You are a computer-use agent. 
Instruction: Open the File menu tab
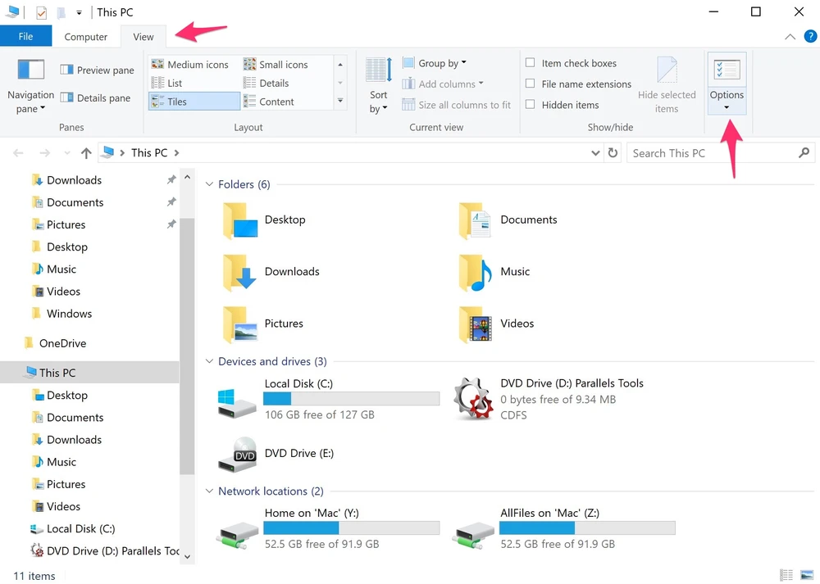tap(25, 37)
